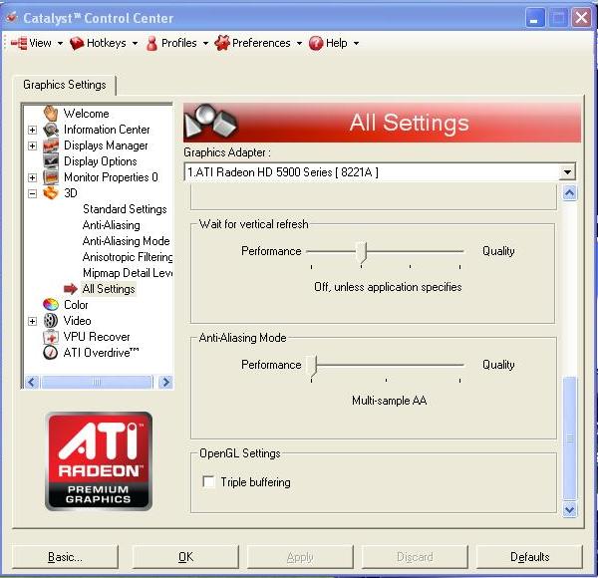
Task: Click the Wait for vertical refresh slider handle
Action: click(x=361, y=252)
